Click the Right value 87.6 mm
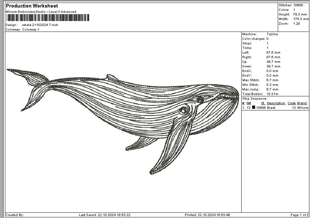 coord(273,57)
